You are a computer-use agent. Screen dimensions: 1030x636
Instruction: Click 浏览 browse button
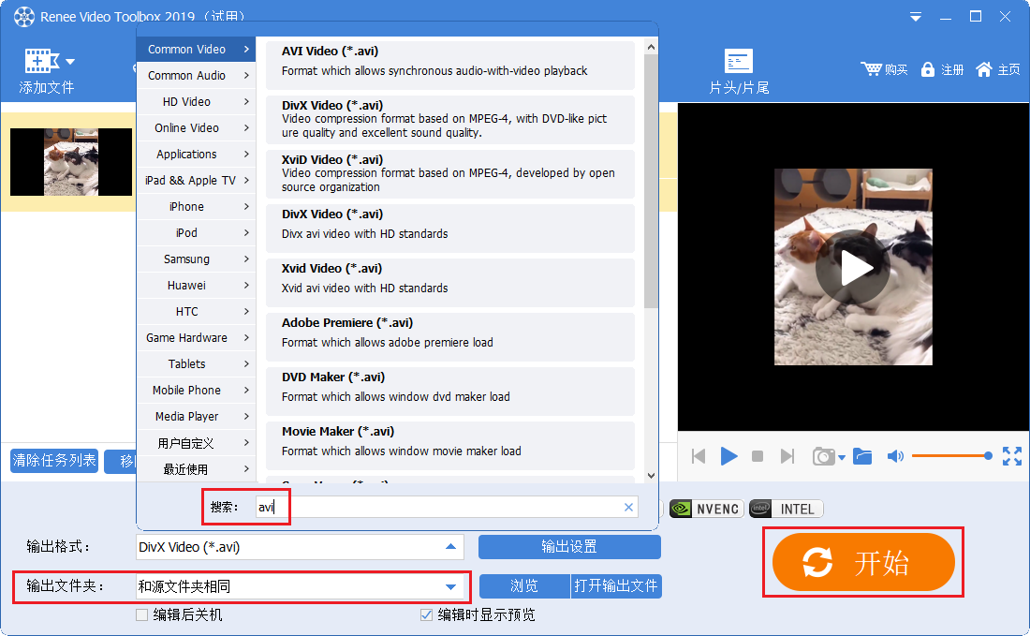coord(524,586)
